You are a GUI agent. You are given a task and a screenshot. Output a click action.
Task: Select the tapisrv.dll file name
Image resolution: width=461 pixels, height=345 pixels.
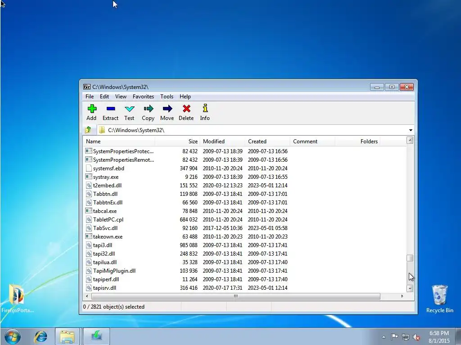[x=104, y=288]
